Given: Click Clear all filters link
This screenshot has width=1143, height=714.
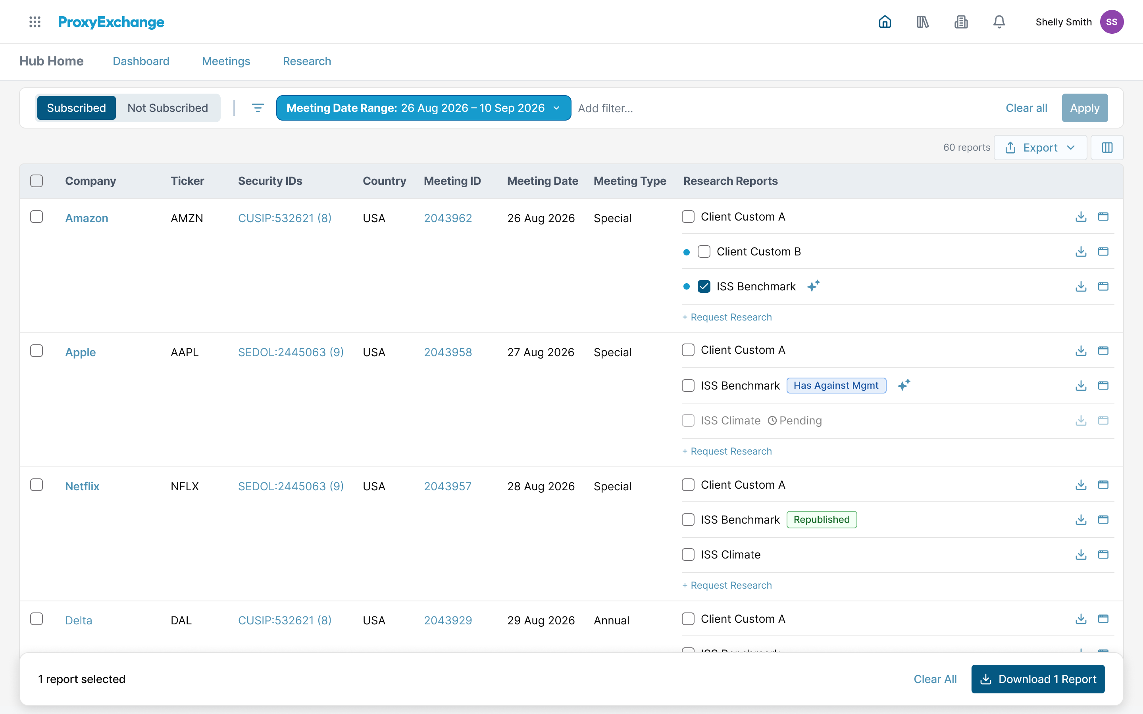Looking at the screenshot, I should click(1026, 108).
